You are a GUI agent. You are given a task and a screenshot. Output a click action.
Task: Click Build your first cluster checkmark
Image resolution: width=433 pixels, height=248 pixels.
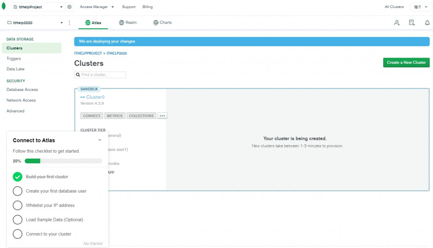17,176
